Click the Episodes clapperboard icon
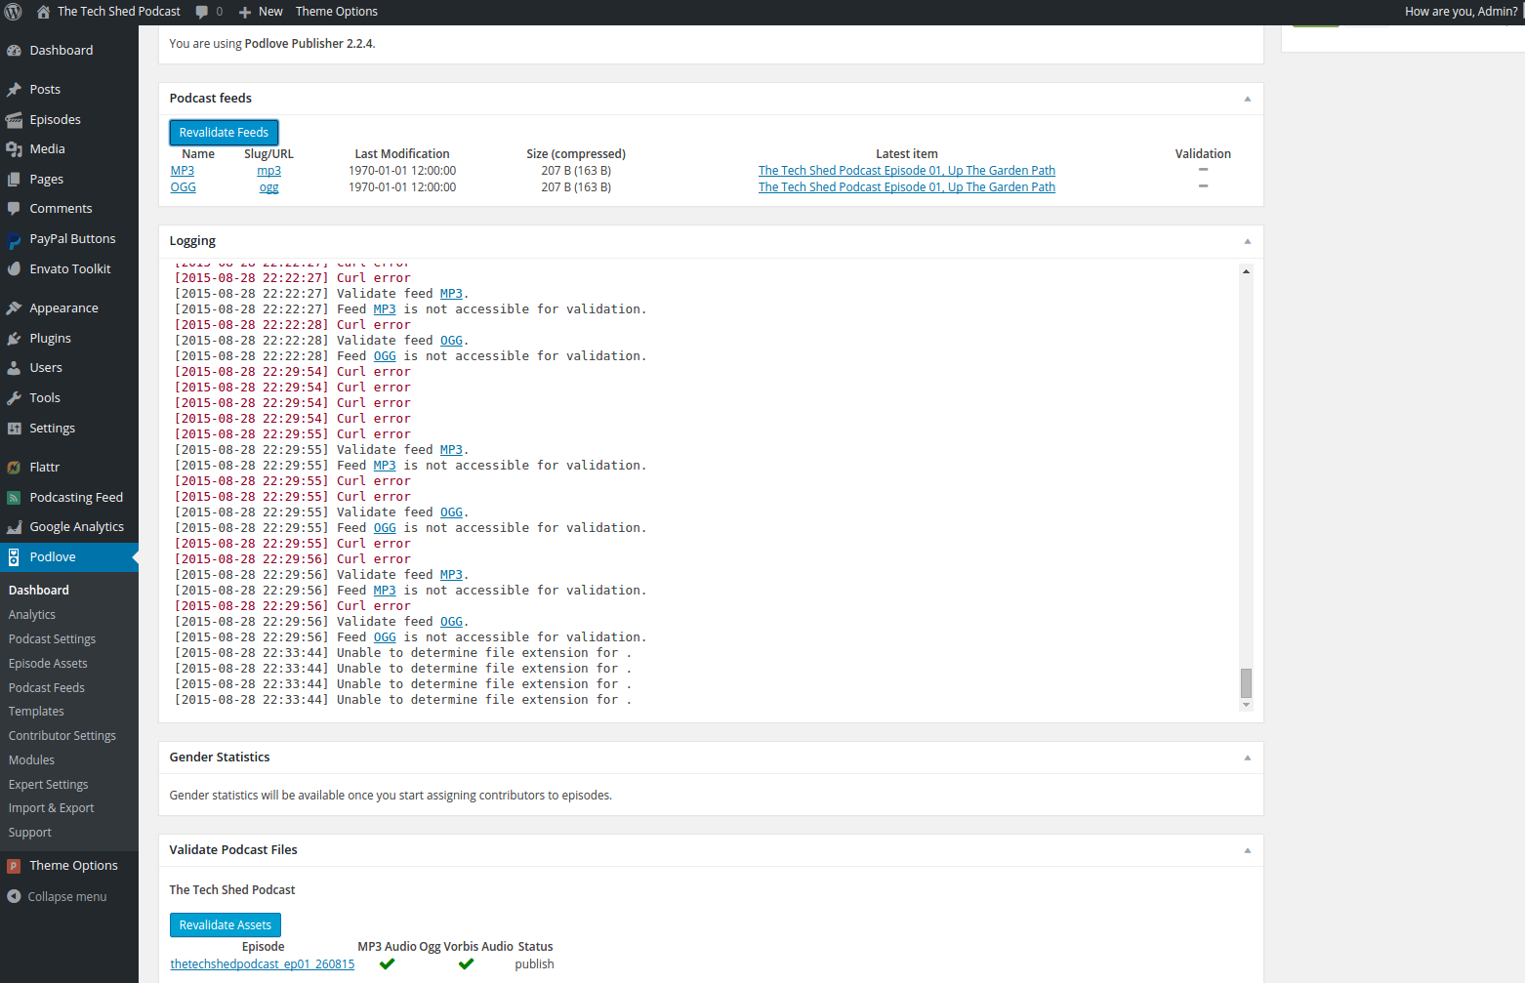Screen dimensions: 1525x983 click(14, 120)
